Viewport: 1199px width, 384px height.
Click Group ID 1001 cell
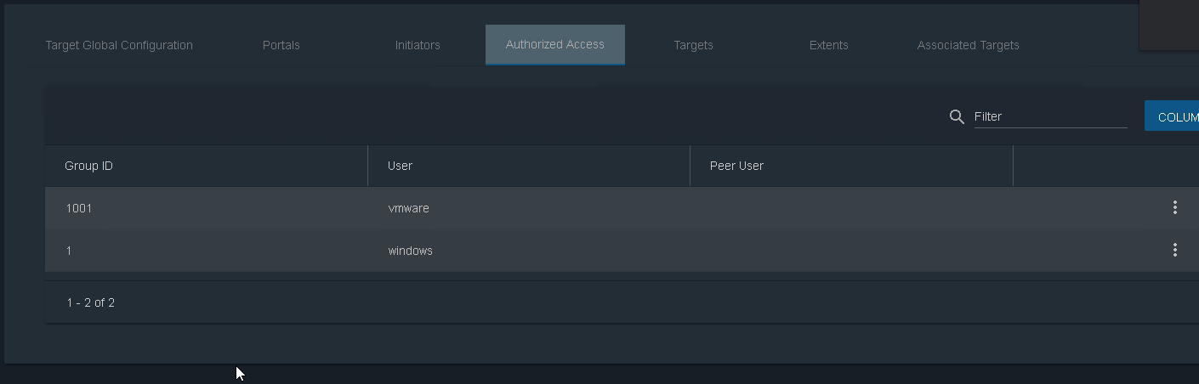coord(78,208)
